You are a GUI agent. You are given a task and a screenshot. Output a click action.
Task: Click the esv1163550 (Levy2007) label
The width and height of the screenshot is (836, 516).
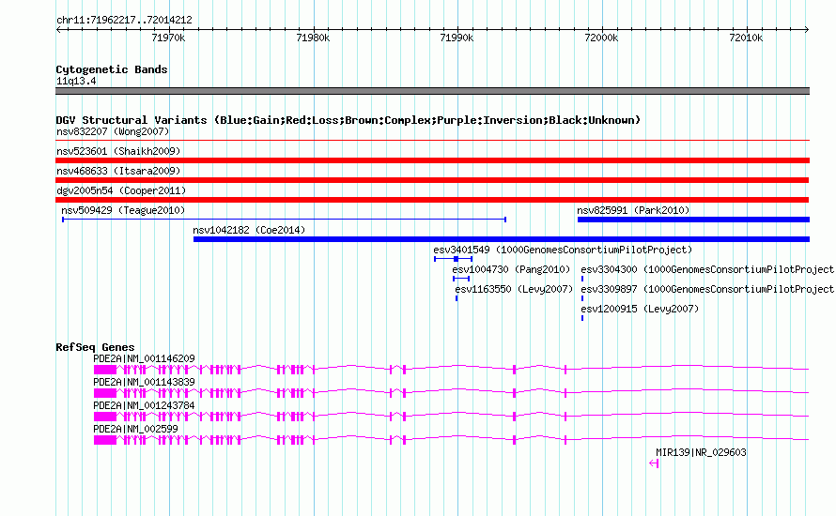[x=514, y=289]
